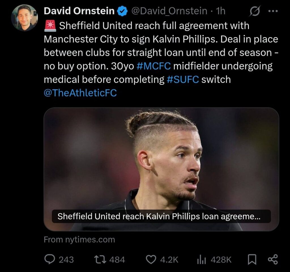This screenshot has height=272, width=290.
Task: Visit the @TheAthleticFC mention
Action: click(x=80, y=93)
